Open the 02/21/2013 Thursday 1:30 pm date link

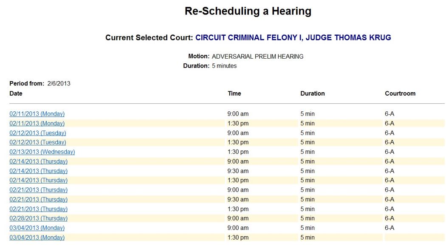38,209
